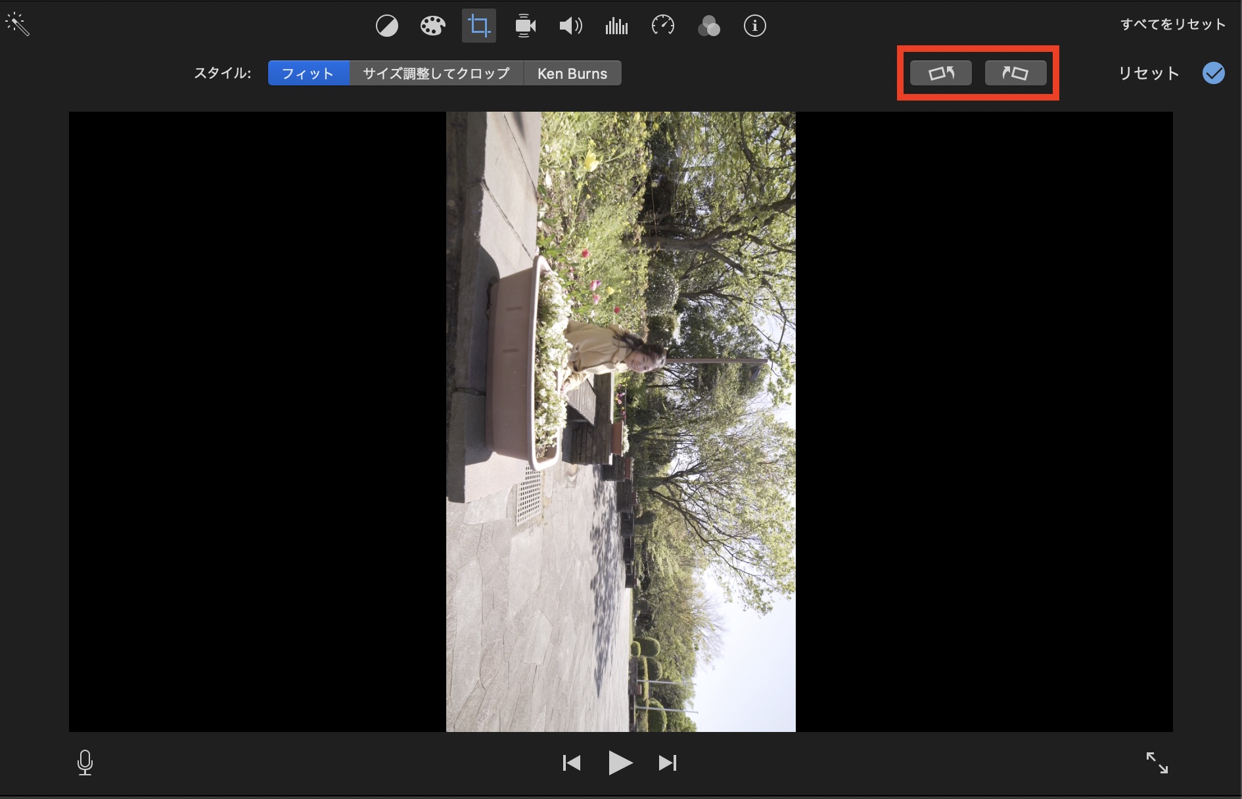Skip to the previous clip
The height and width of the screenshot is (799, 1242).
pyautogui.click(x=572, y=763)
